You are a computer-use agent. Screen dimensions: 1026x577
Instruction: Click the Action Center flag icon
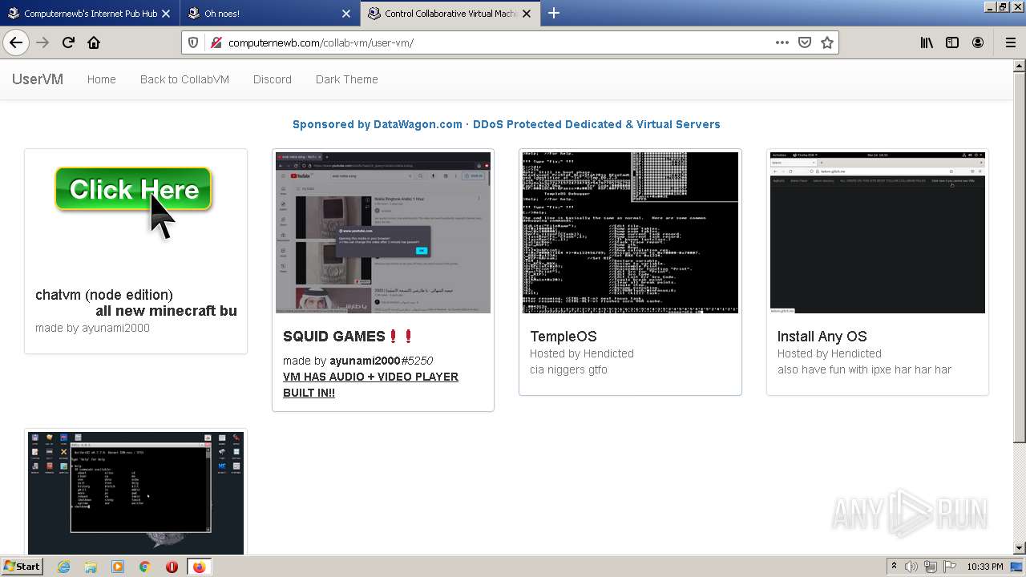(949, 567)
